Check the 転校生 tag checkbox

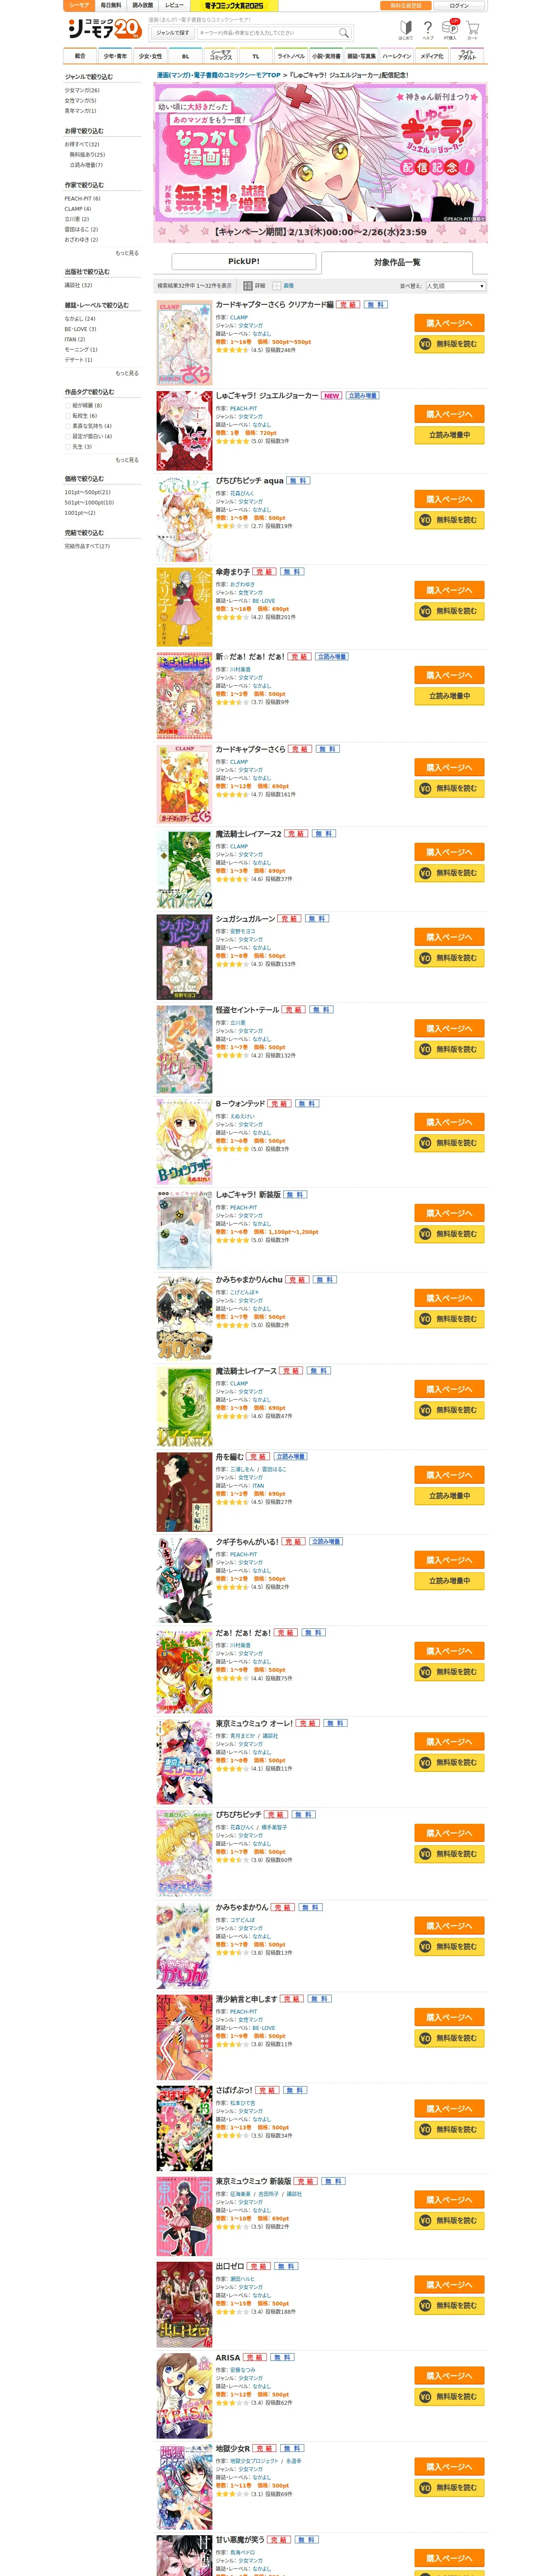point(68,416)
